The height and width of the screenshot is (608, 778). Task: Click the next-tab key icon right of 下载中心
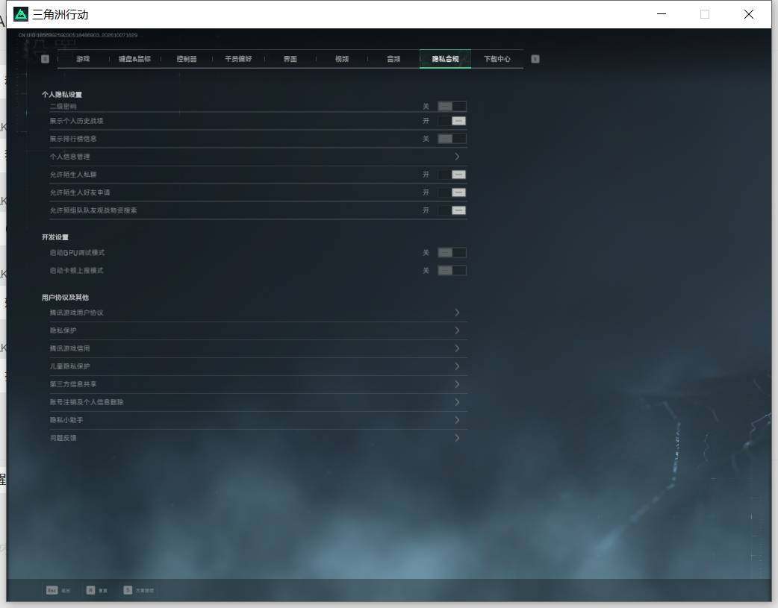535,59
